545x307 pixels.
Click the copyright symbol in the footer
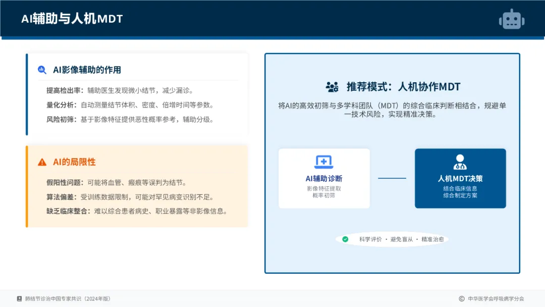[462, 298]
